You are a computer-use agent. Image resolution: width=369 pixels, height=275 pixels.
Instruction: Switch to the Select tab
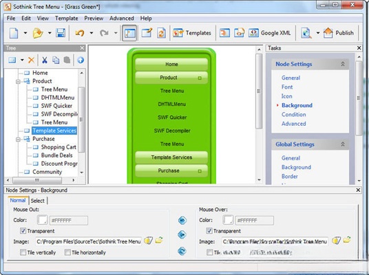(37, 201)
